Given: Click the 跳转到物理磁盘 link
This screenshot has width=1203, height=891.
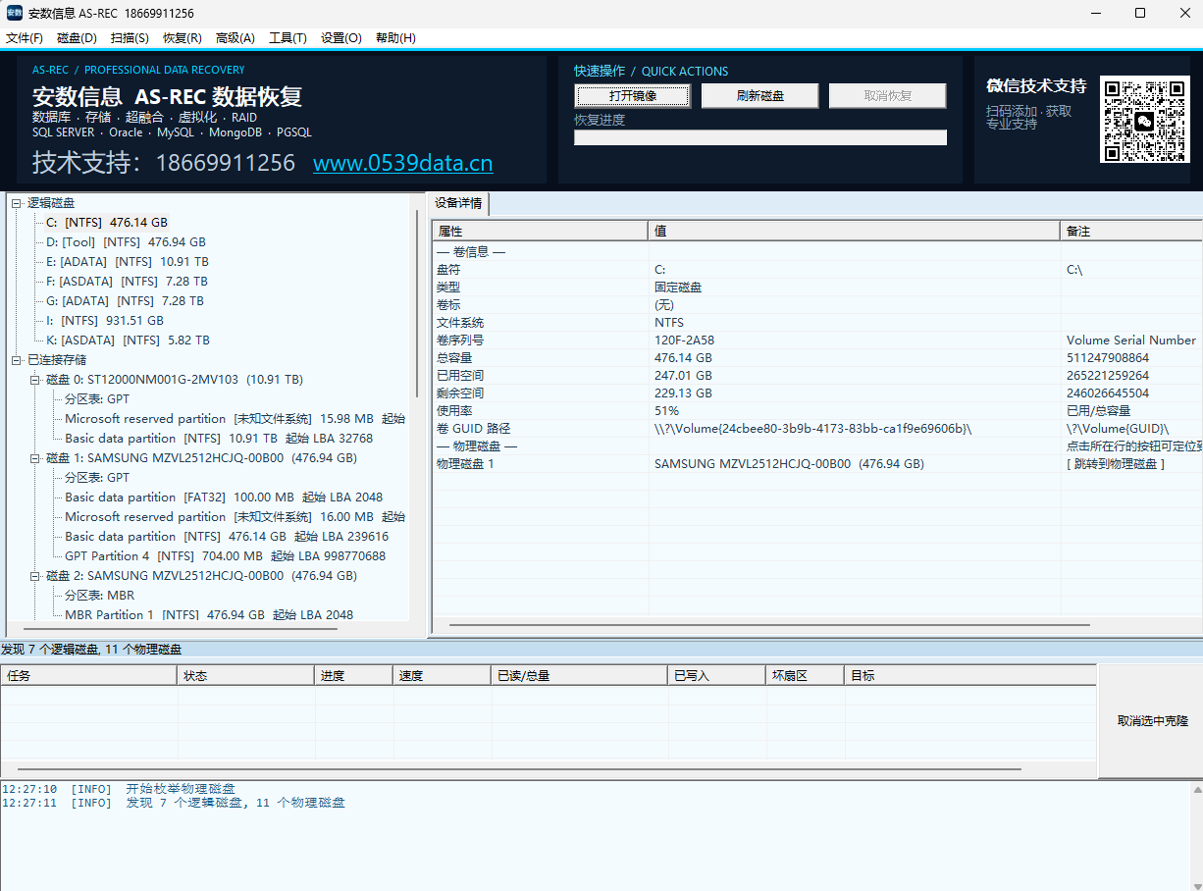Looking at the screenshot, I should [x=1116, y=464].
